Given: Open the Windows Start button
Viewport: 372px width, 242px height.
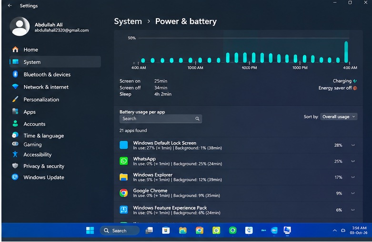Looking at the screenshot, I should point(90,231).
